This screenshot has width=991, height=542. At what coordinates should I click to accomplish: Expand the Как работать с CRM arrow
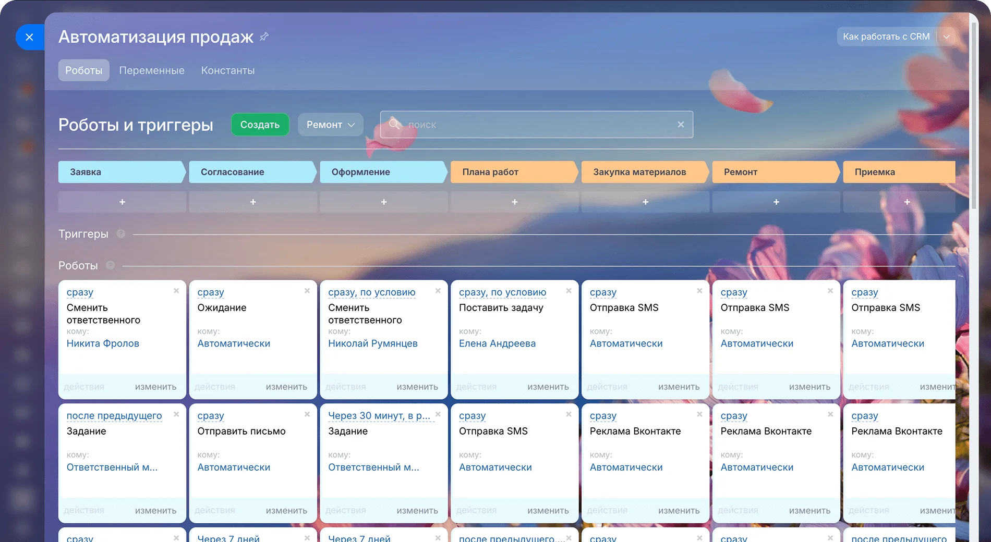tap(947, 36)
